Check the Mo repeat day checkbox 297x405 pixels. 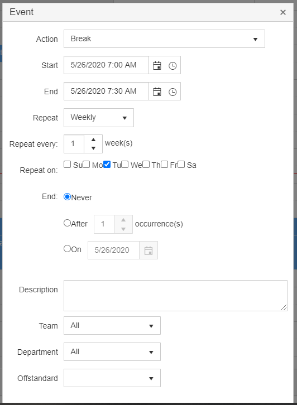tap(87, 164)
